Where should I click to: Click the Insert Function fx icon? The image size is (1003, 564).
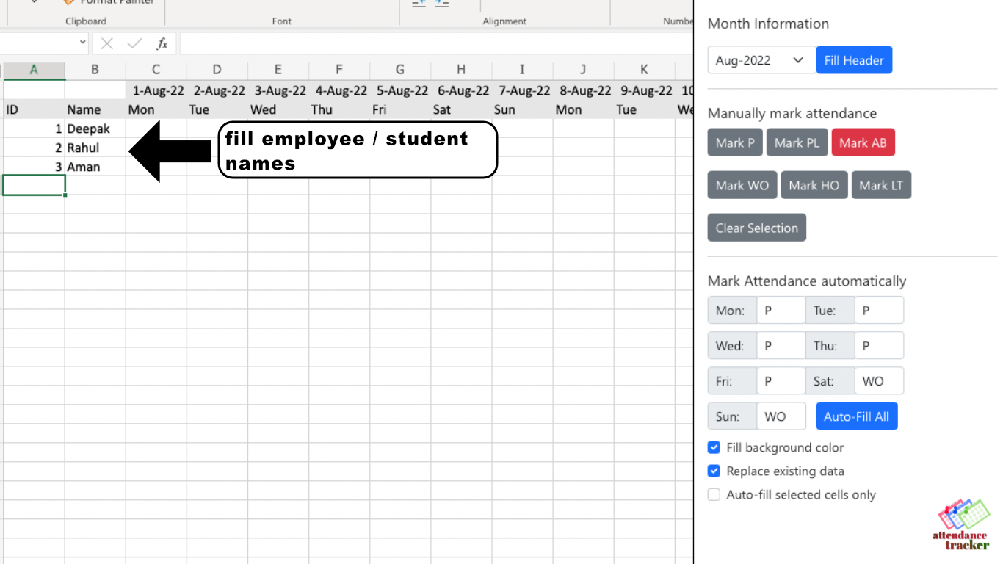(x=163, y=43)
